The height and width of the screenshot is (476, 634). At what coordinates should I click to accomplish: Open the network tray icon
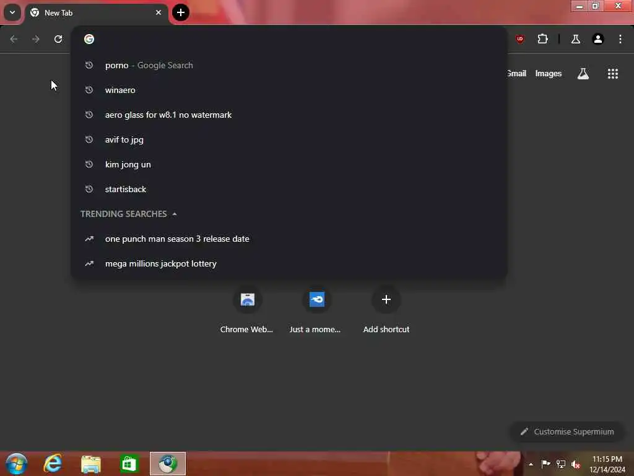click(x=561, y=464)
